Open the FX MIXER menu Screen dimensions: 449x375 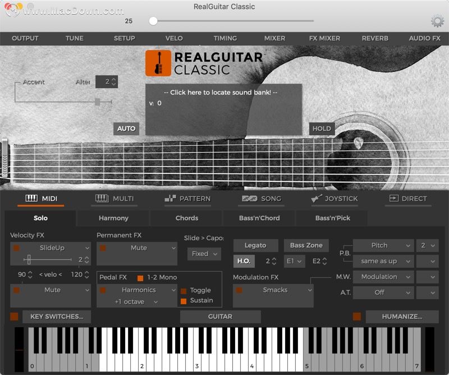[325, 38]
